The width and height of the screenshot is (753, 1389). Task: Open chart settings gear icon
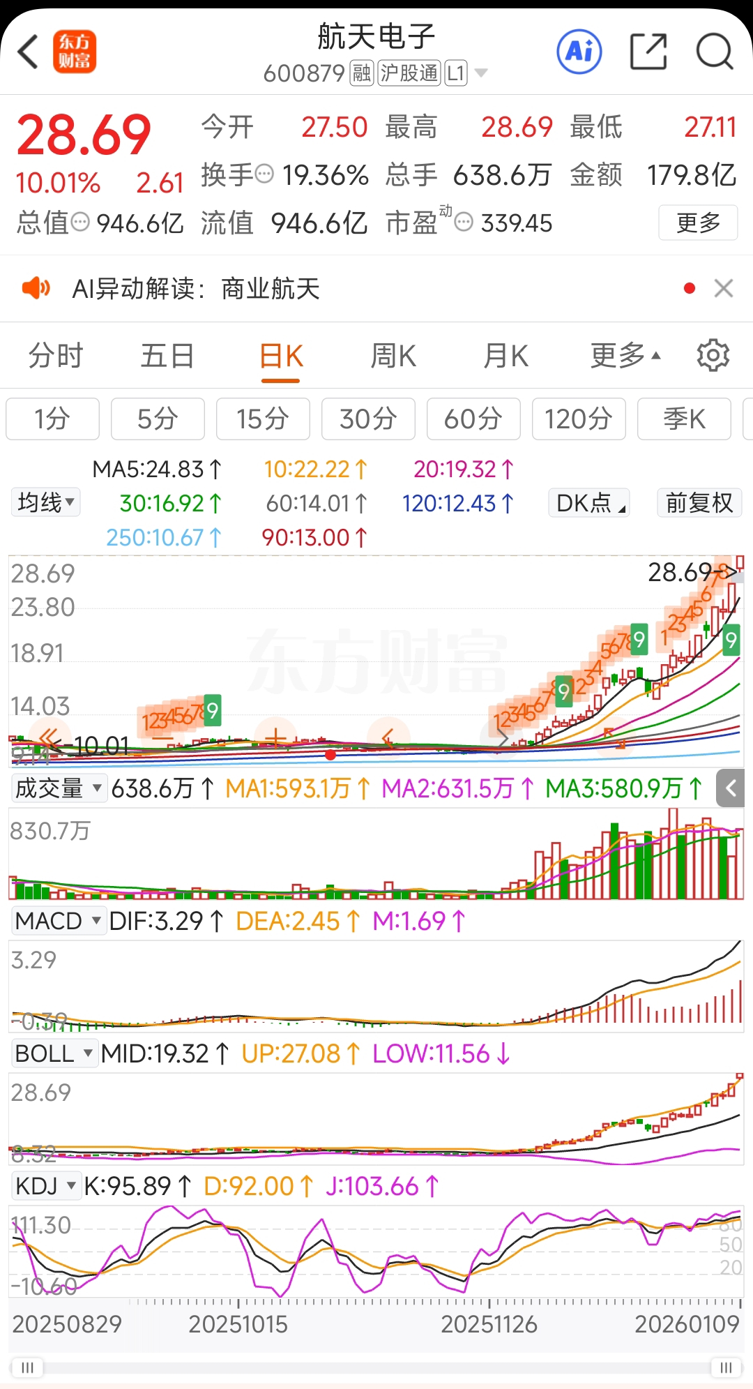coord(713,355)
